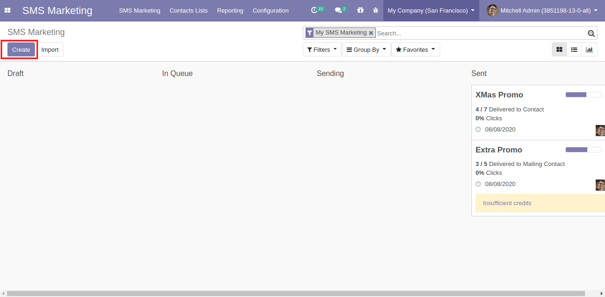Click 0% Clicks on XMas Promo card
The image size is (605, 297).
489,118
